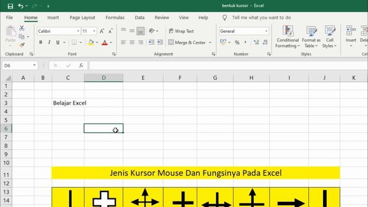
Task: Toggle Italic formatting
Action: [x=49, y=43]
